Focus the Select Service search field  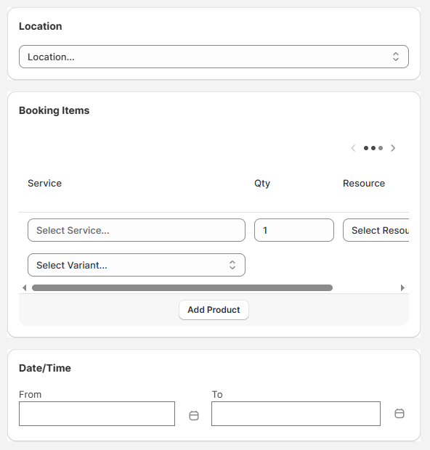click(137, 230)
